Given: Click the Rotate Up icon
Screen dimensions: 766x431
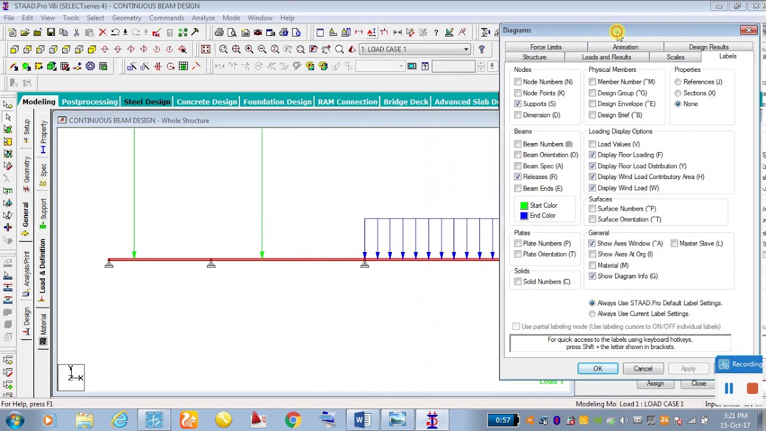Looking at the screenshot, I should [105, 50].
